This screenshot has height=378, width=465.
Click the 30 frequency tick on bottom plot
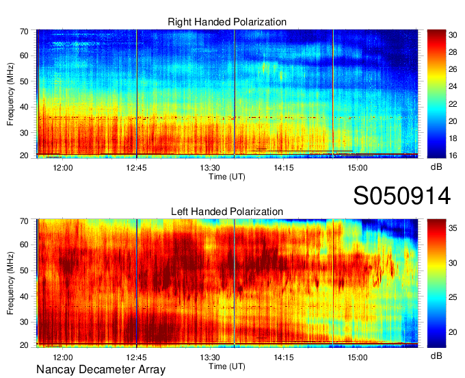click(25, 322)
